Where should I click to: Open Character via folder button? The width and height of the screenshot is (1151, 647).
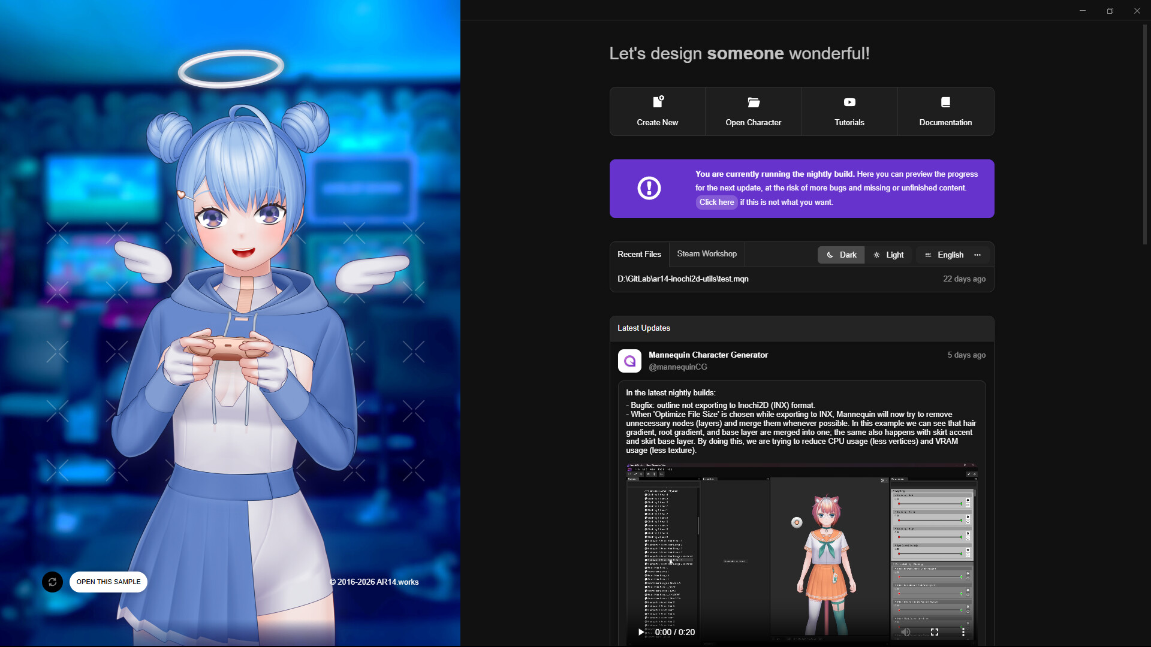754,111
